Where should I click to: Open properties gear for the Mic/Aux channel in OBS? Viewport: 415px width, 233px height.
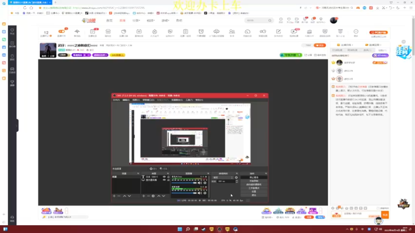(x=205, y=183)
